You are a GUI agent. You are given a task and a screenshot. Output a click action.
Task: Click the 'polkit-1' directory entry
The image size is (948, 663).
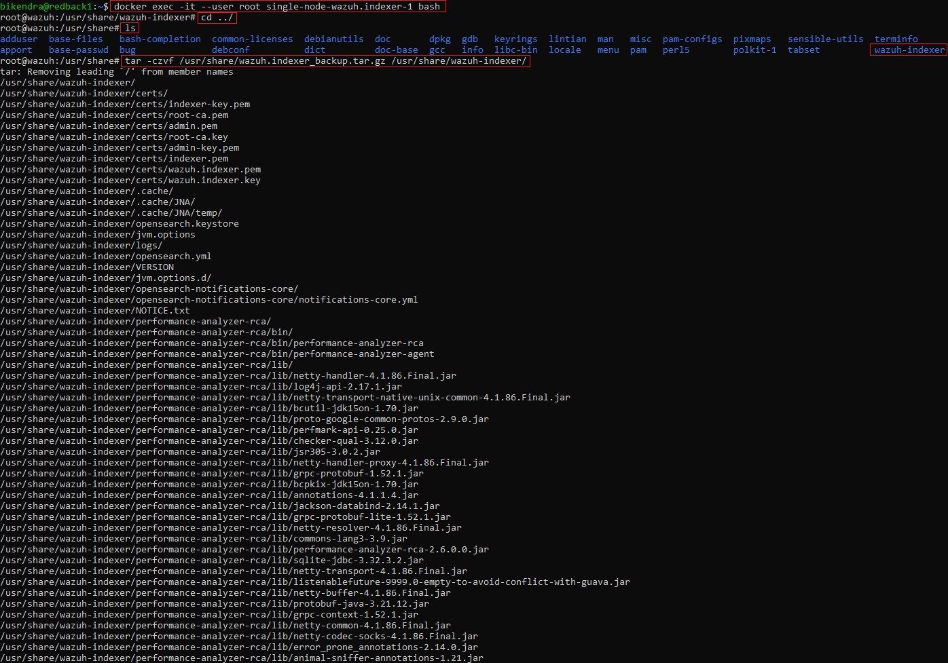(x=755, y=50)
